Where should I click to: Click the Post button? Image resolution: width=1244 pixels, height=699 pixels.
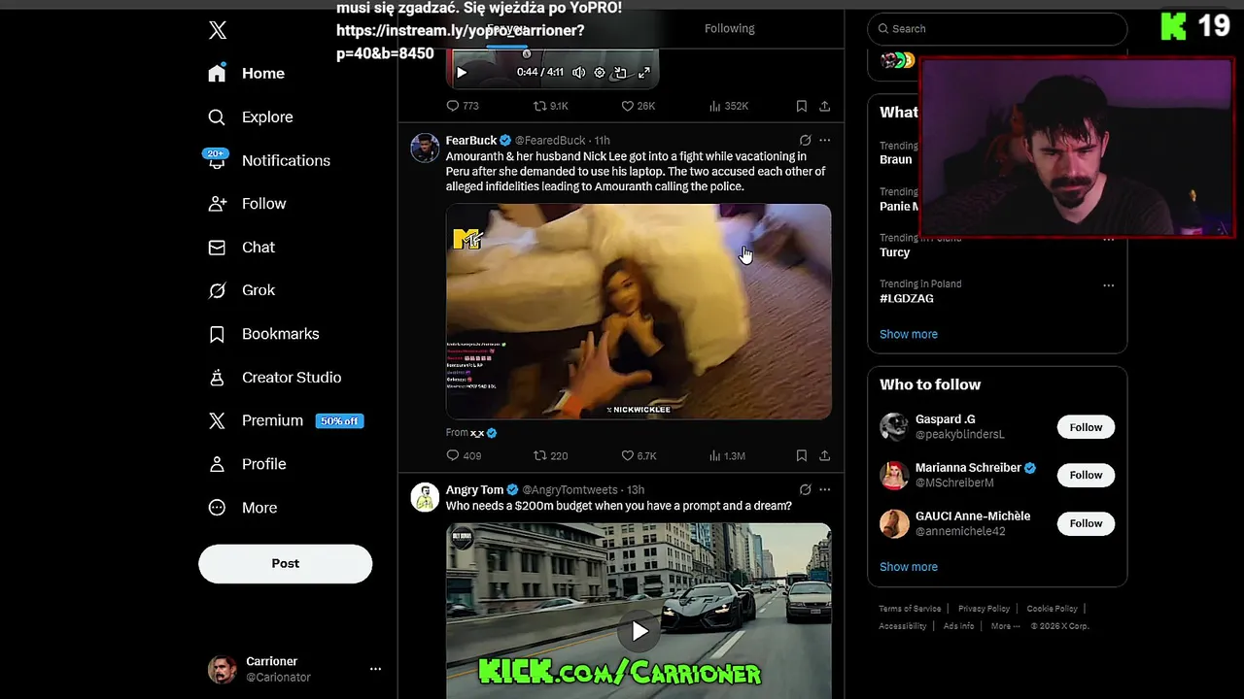tap(285, 563)
